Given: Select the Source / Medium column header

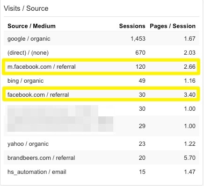Looking at the screenshot, I should pyautogui.click(x=31, y=26).
